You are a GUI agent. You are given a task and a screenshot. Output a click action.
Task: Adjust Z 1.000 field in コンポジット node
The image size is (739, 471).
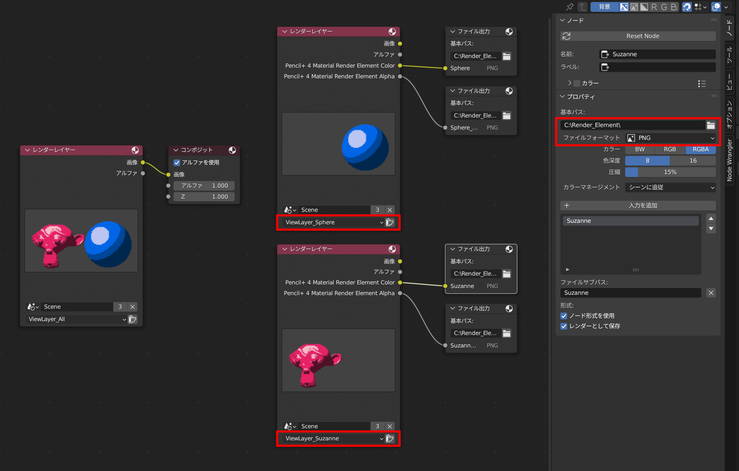point(204,197)
